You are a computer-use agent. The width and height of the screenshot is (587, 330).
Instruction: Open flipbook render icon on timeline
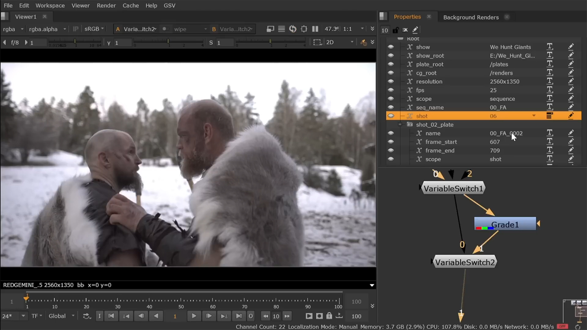[309, 316]
